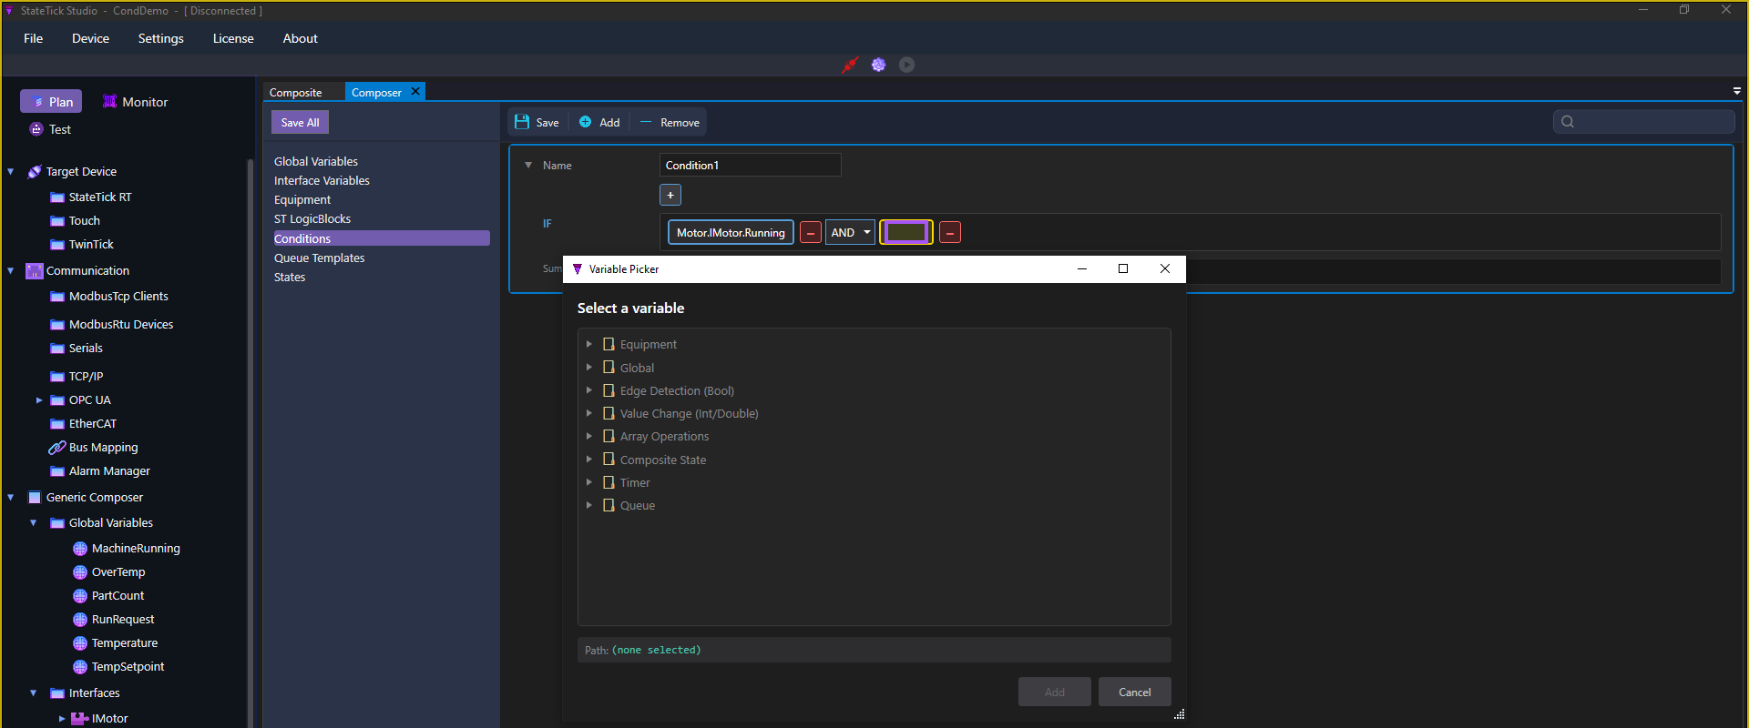Check the Array Operations checkbox

[609, 436]
